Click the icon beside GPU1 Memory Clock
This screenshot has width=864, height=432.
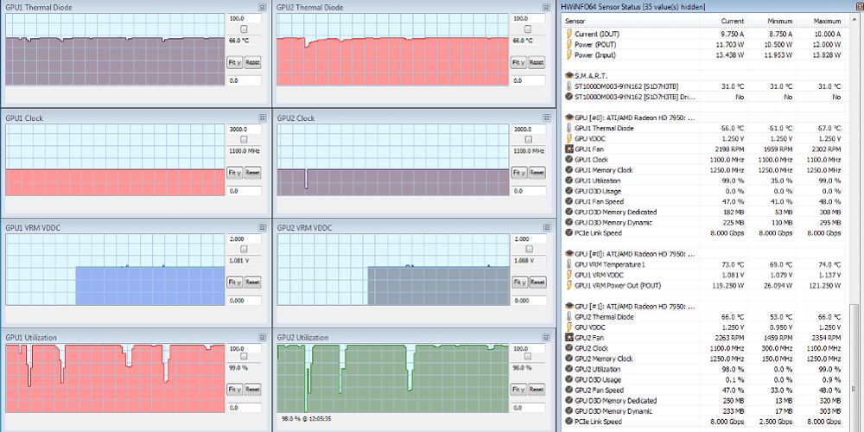coord(569,170)
